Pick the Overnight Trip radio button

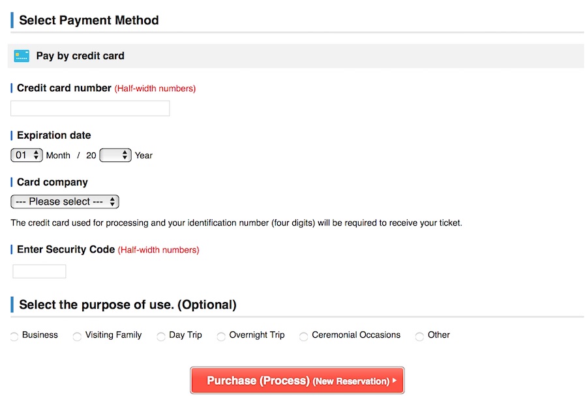pyautogui.click(x=221, y=337)
